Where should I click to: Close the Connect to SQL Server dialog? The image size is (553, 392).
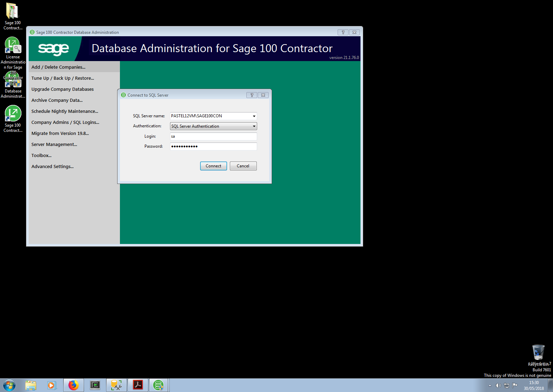263,95
